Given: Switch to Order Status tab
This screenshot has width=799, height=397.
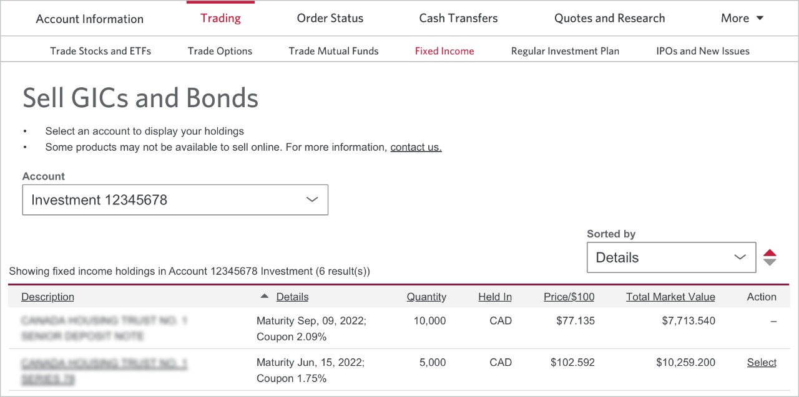Looking at the screenshot, I should pyautogui.click(x=330, y=18).
